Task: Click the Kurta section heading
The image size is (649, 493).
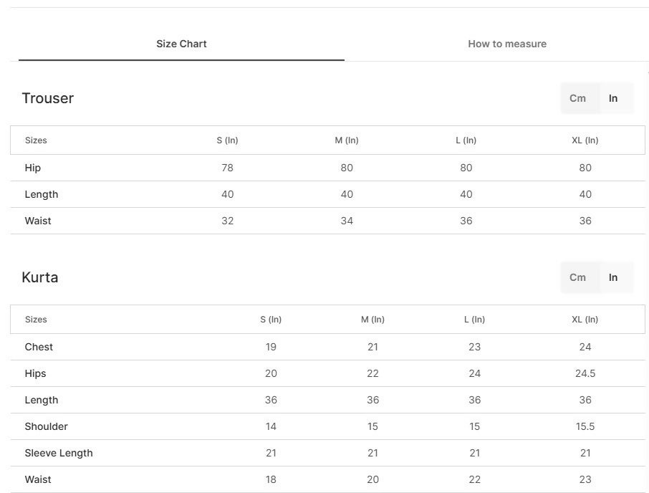Action: click(39, 277)
